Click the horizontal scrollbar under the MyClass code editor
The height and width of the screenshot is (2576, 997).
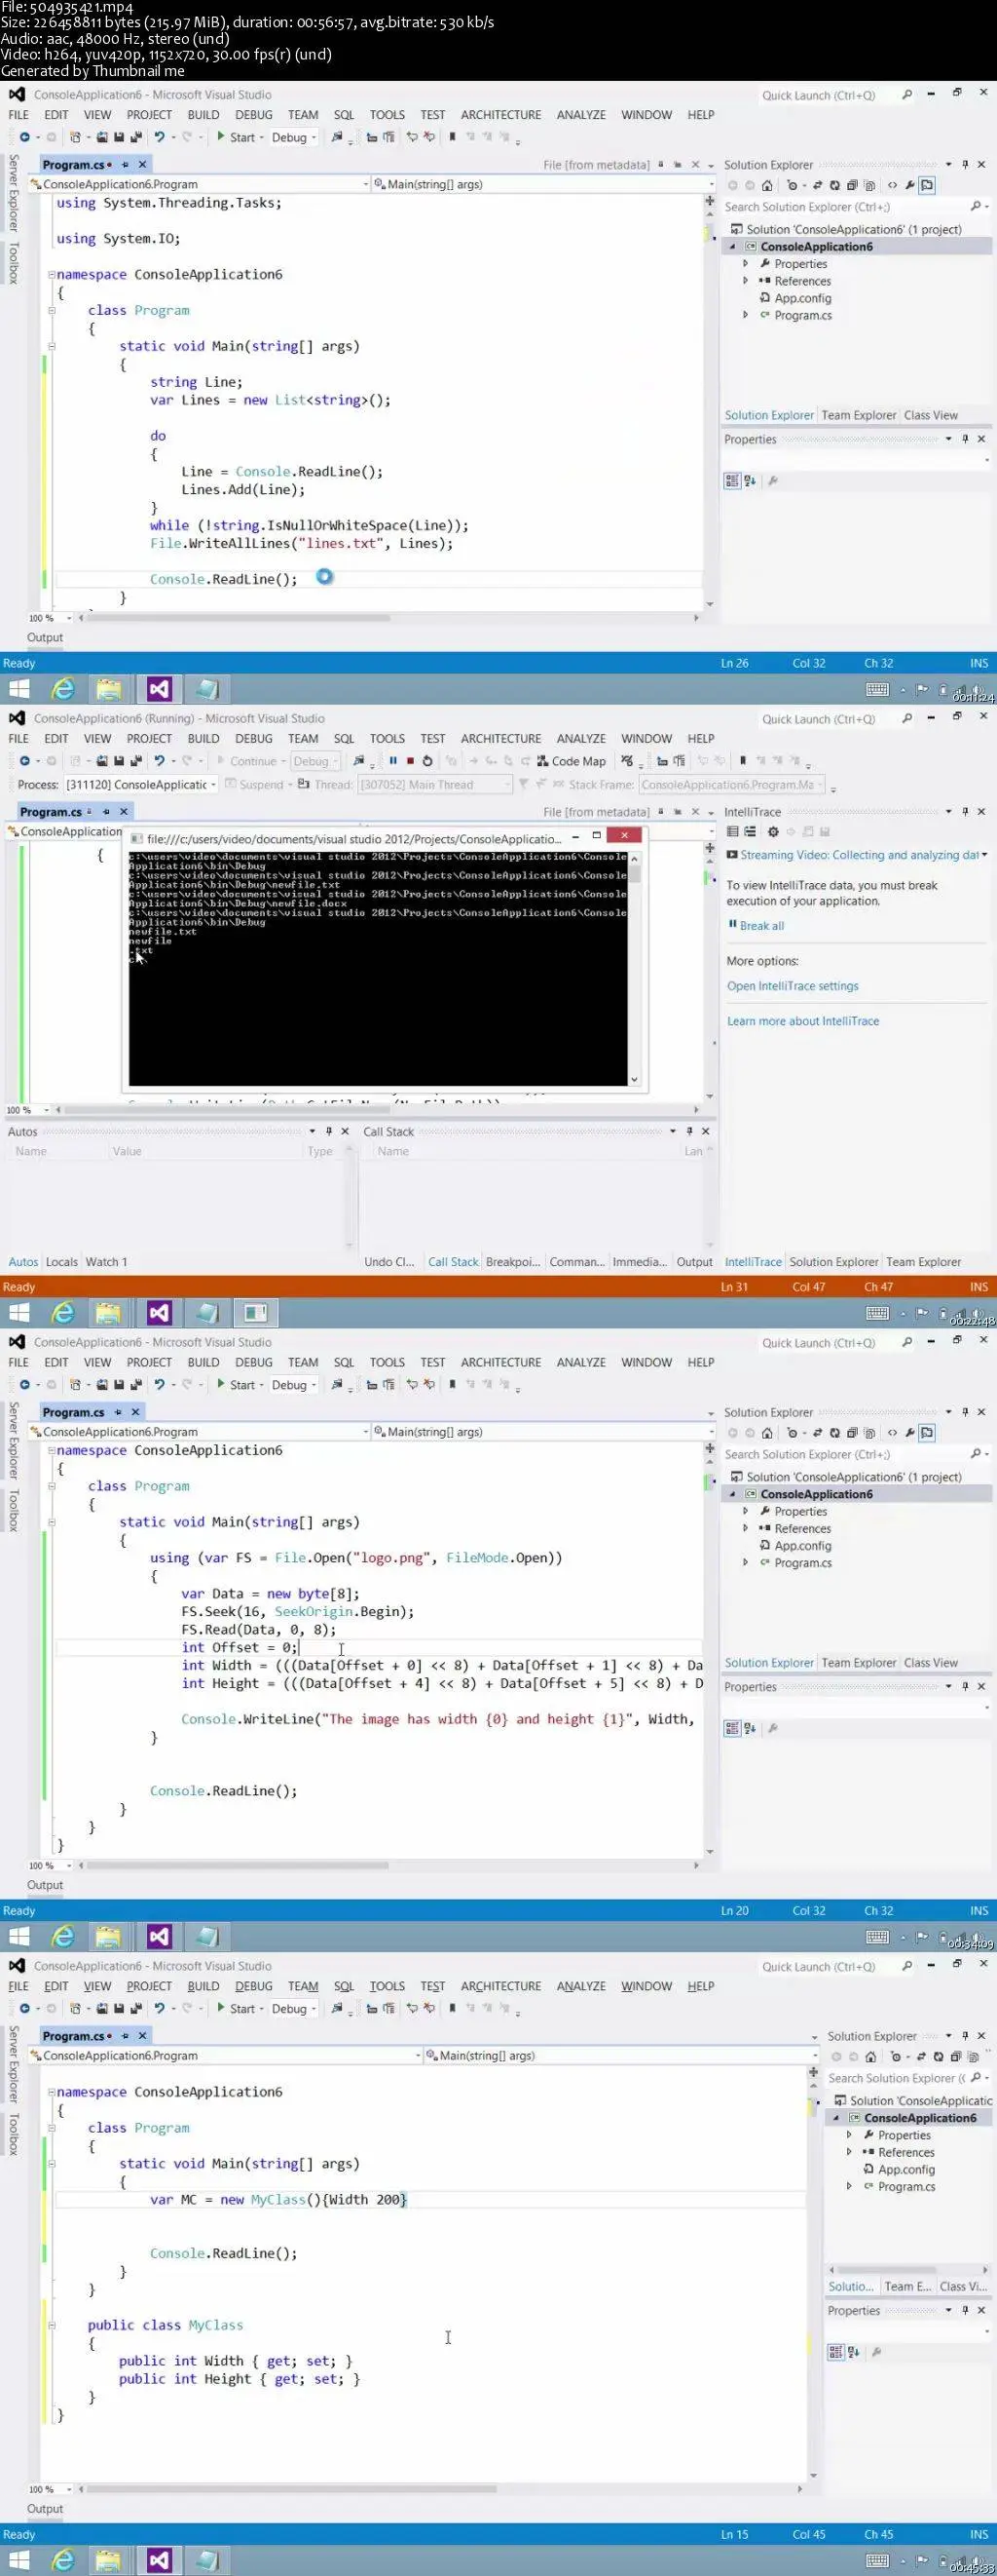(440, 2489)
